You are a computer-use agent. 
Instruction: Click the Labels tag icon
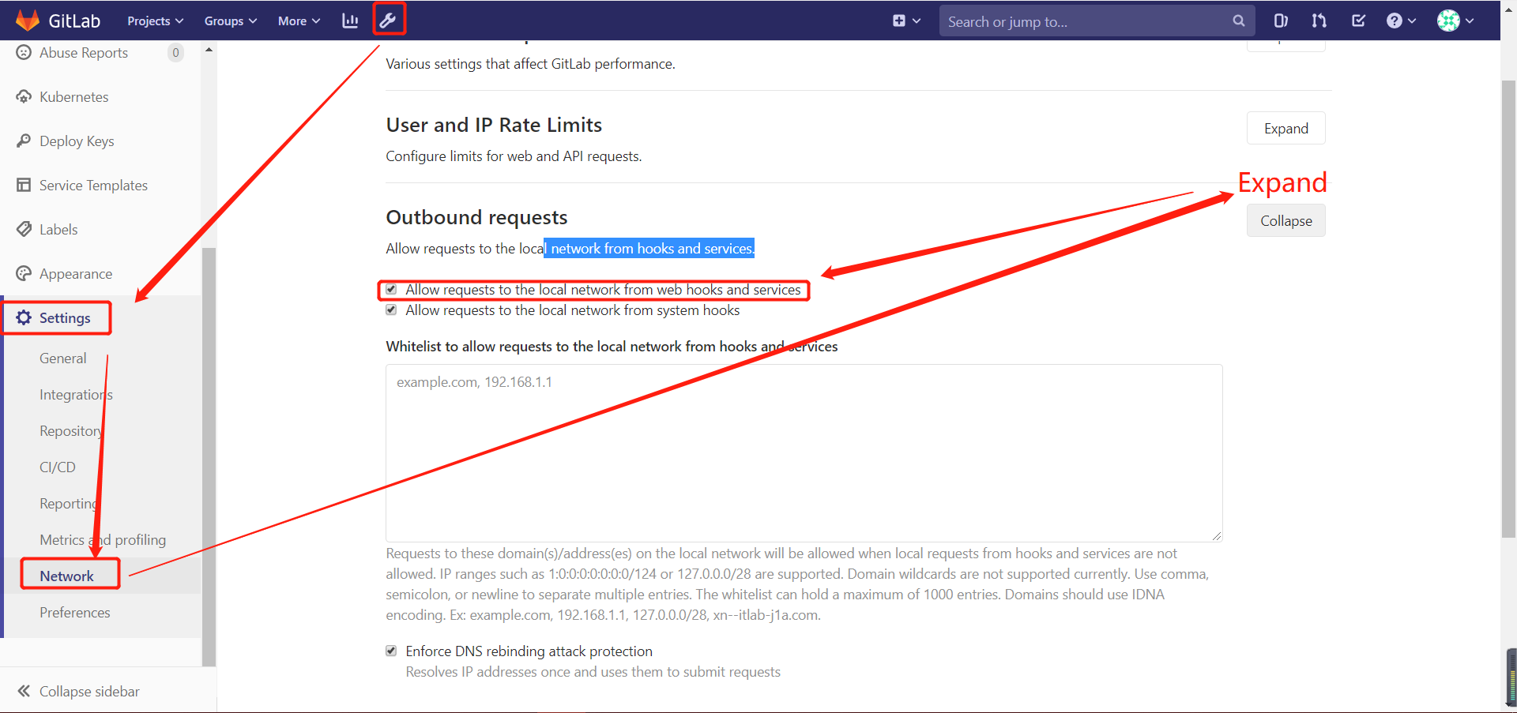click(24, 229)
